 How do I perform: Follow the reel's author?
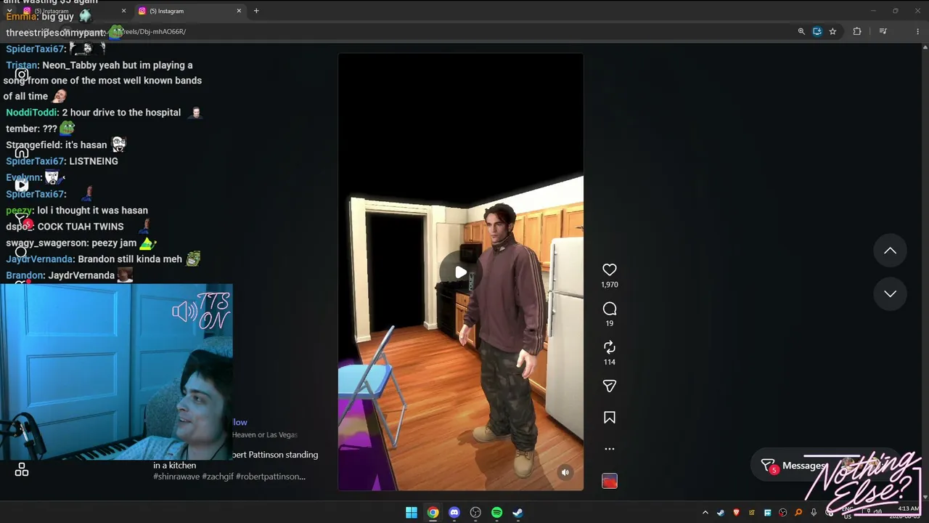240,422
